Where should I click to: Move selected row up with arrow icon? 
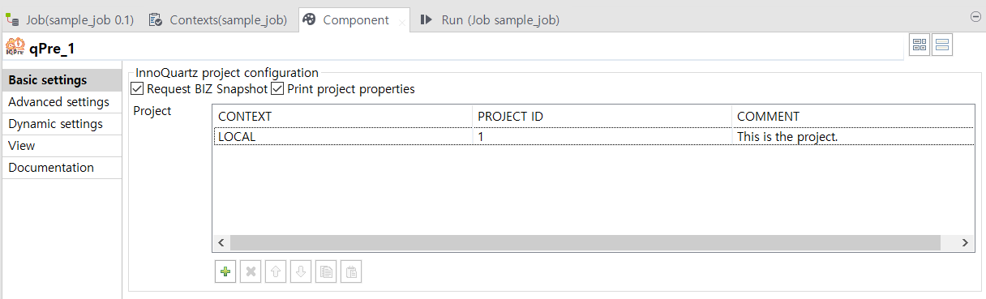pos(276,272)
